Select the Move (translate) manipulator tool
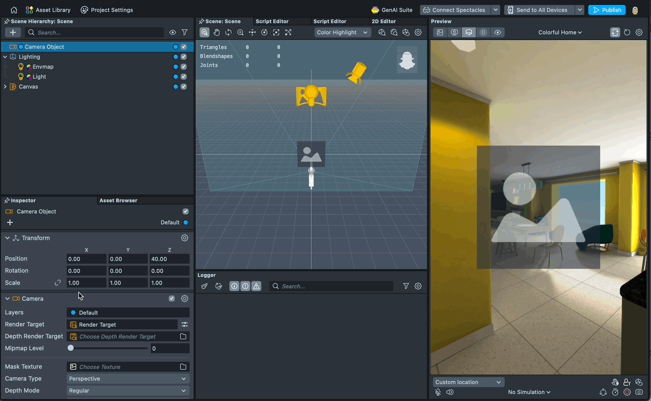 252,32
